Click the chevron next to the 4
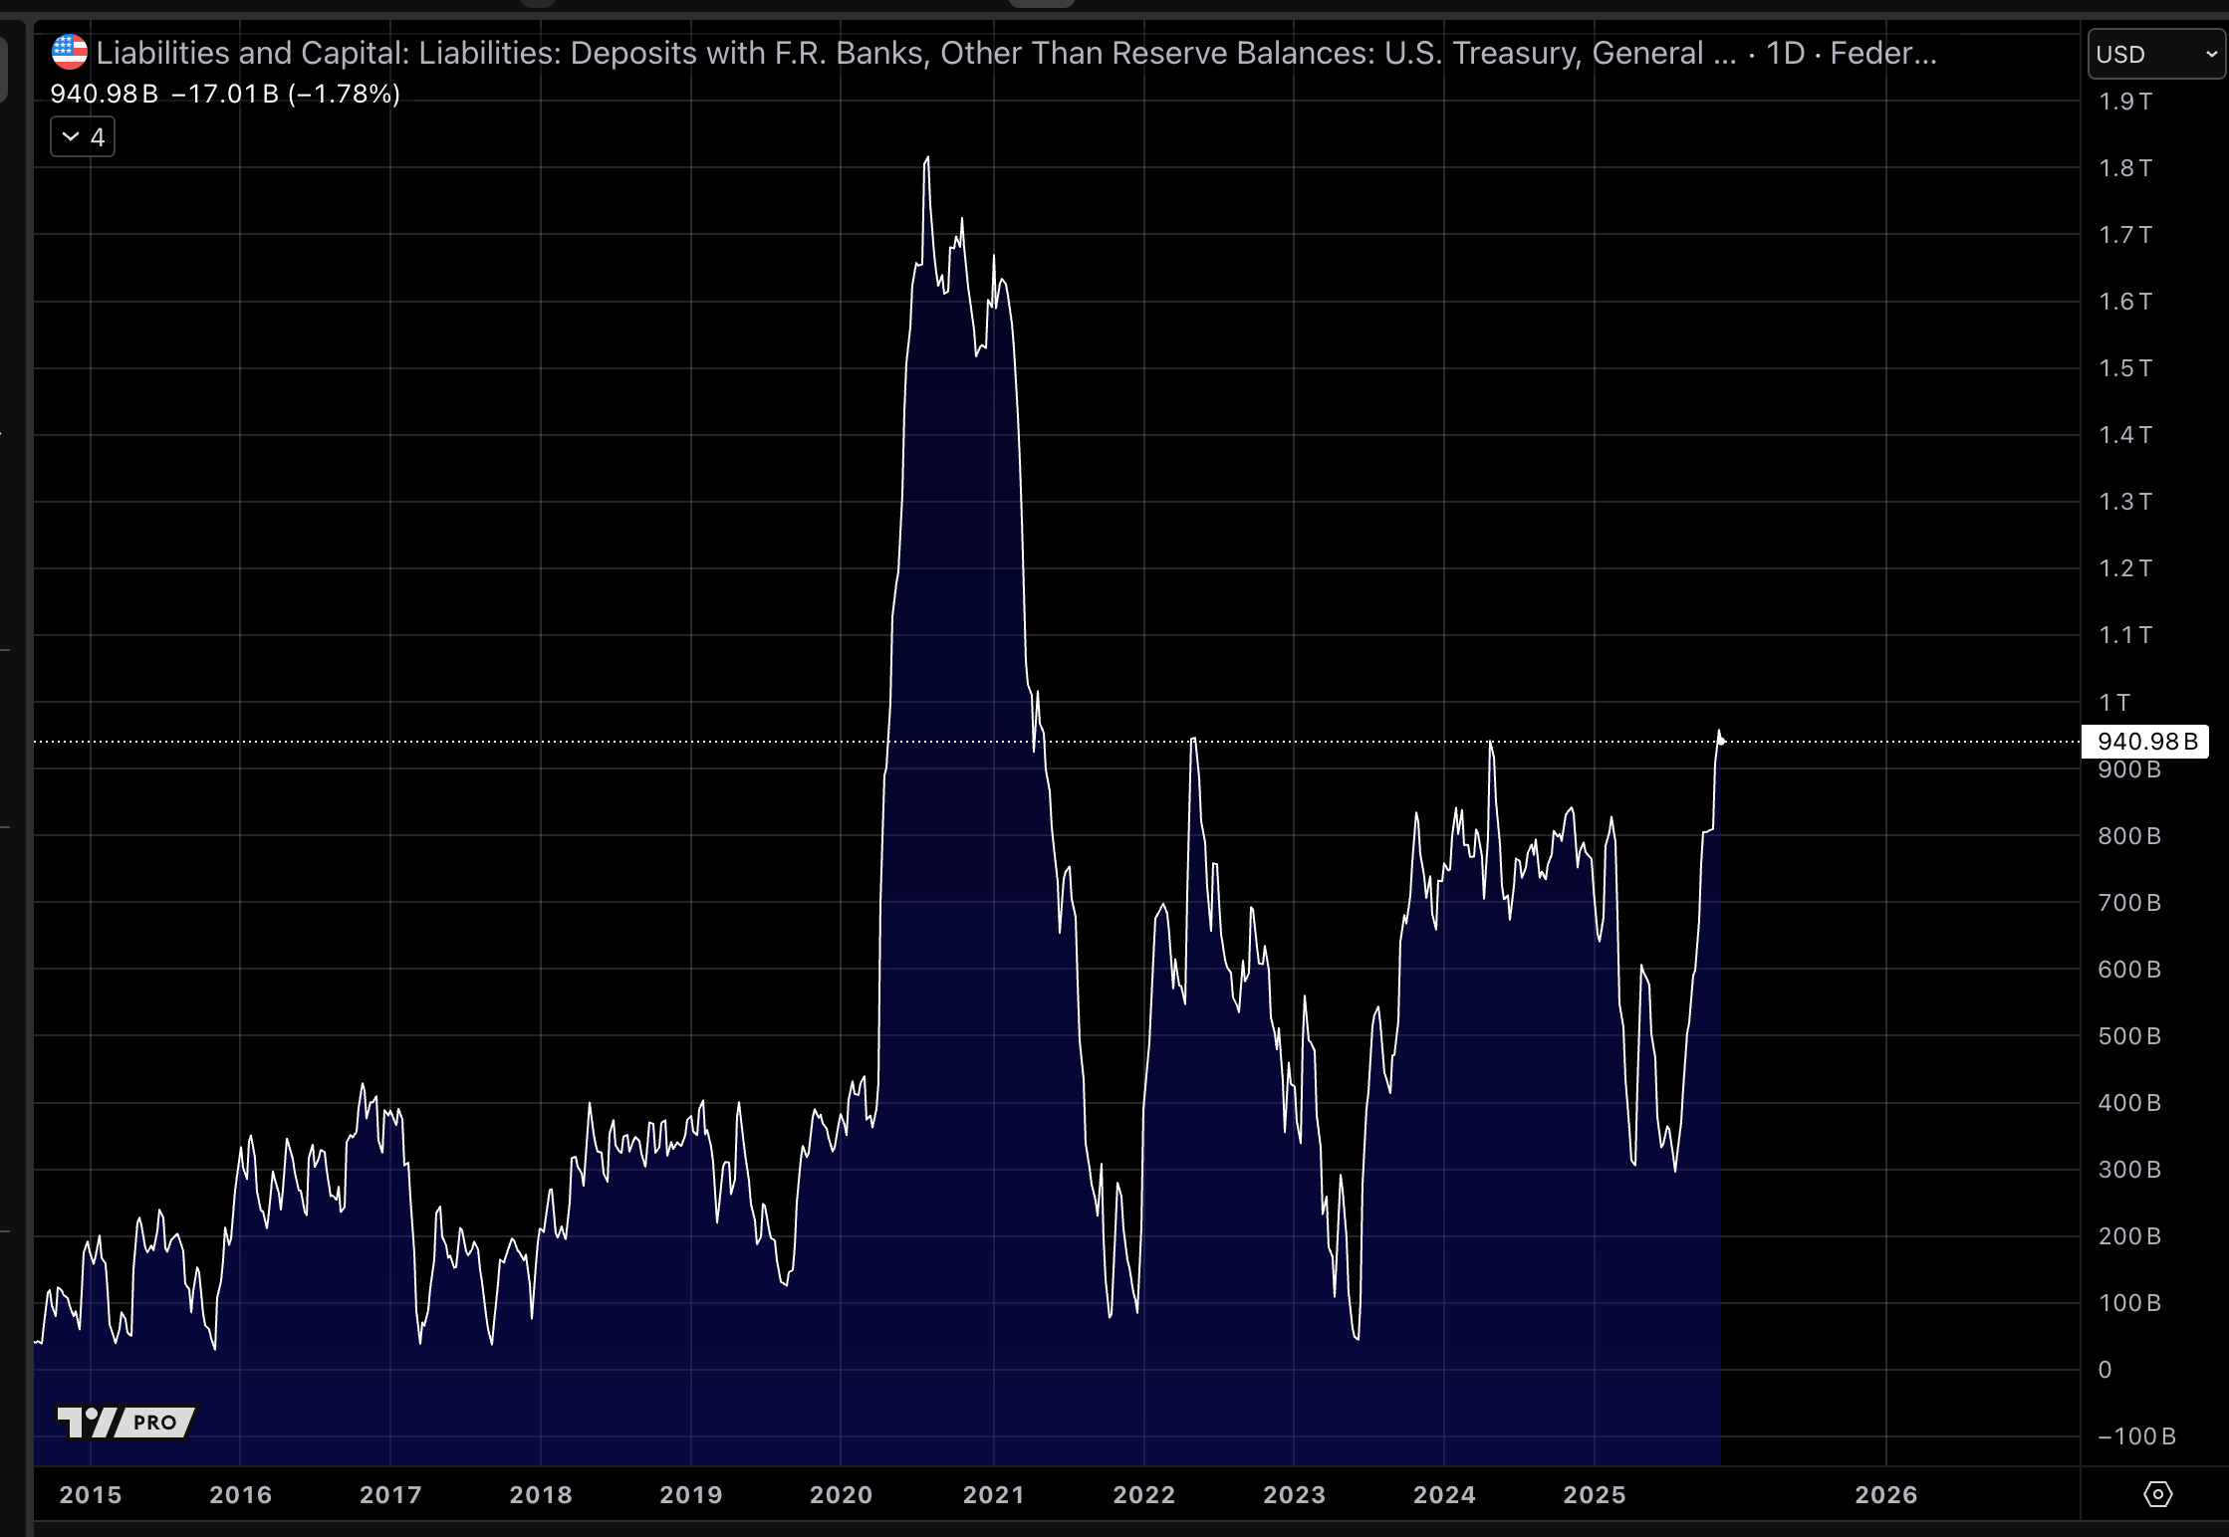Image resolution: width=2229 pixels, height=1537 pixels. [71, 136]
